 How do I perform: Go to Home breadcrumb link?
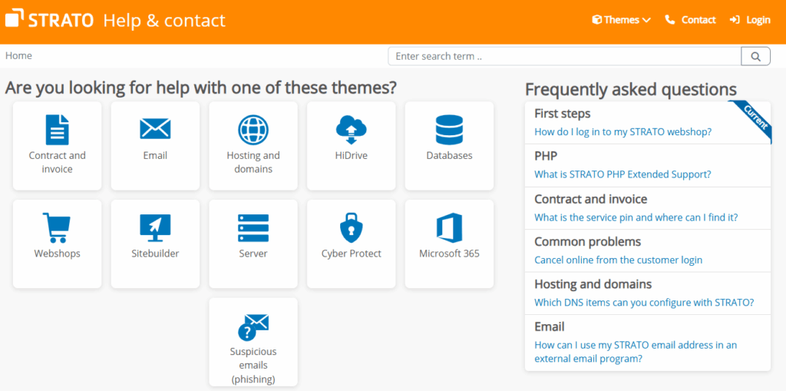tap(19, 55)
